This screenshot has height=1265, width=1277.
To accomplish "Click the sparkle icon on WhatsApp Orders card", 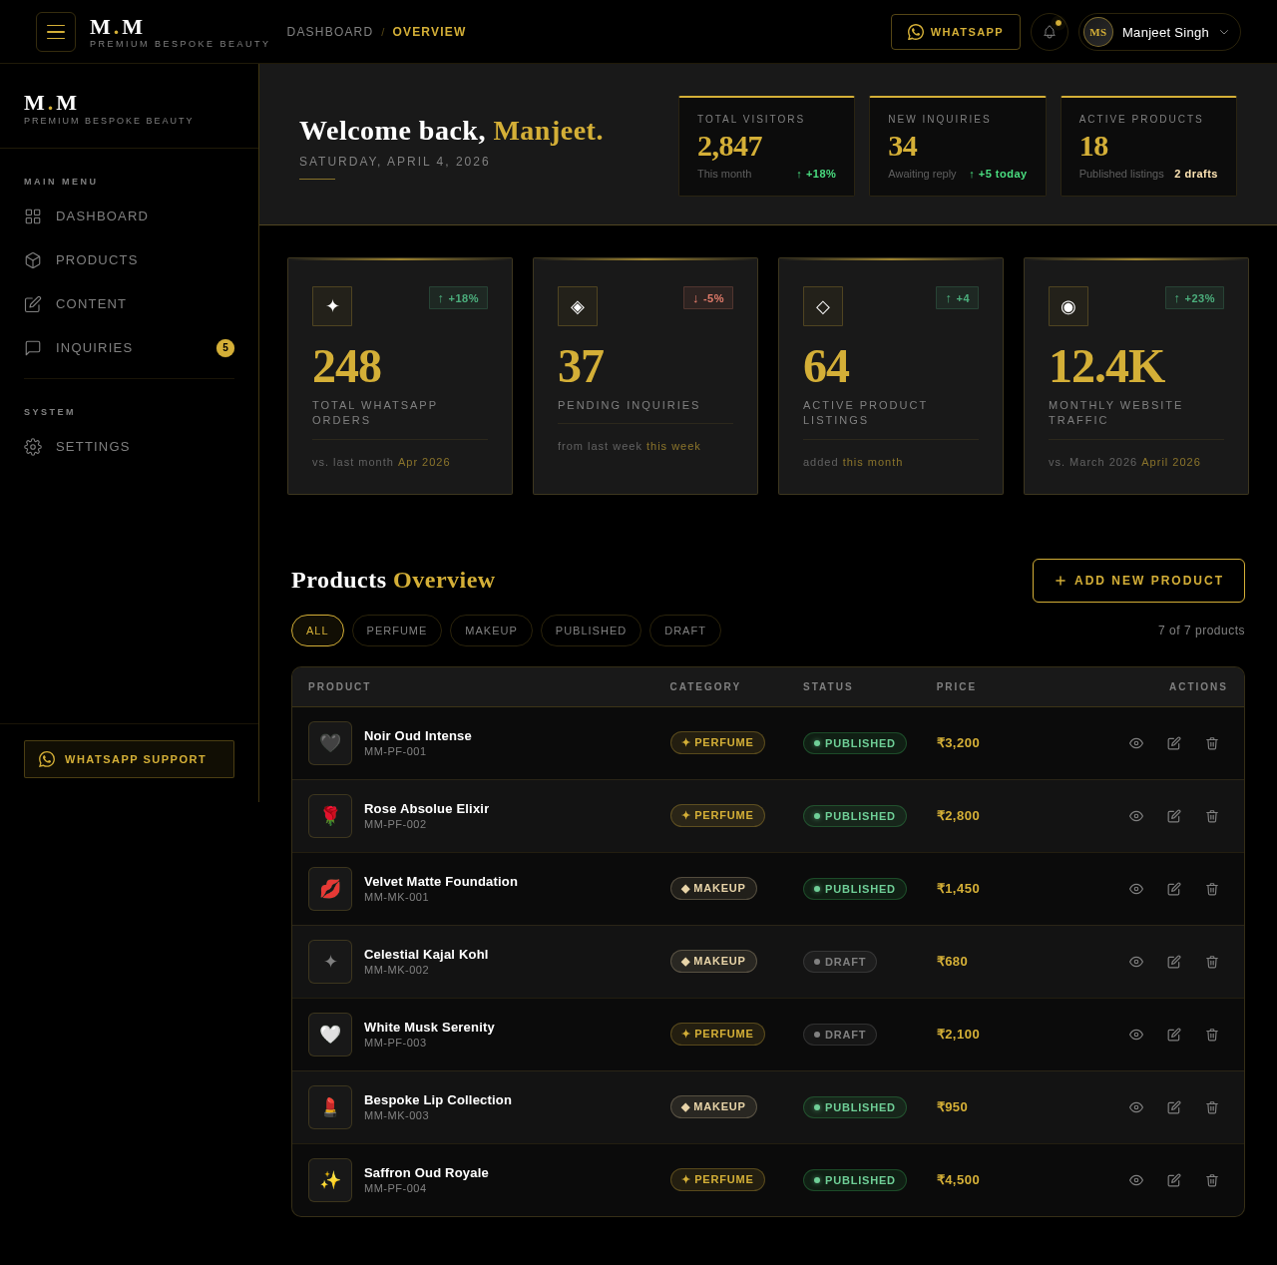I will (x=332, y=306).
